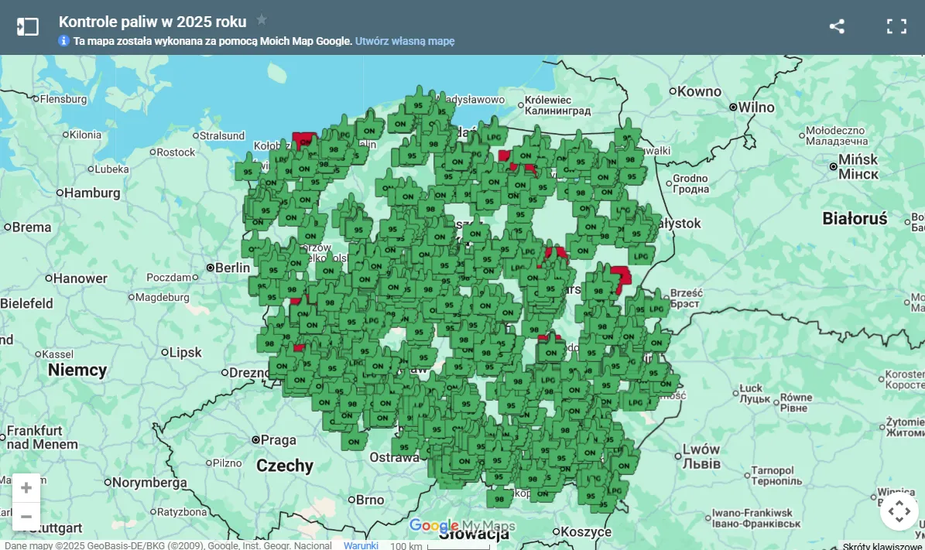
Task: Open the Warunki terms link
Action: 361,545
